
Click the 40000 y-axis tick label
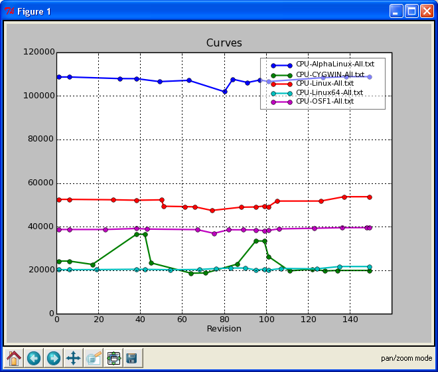pyautogui.click(x=40, y=227)
